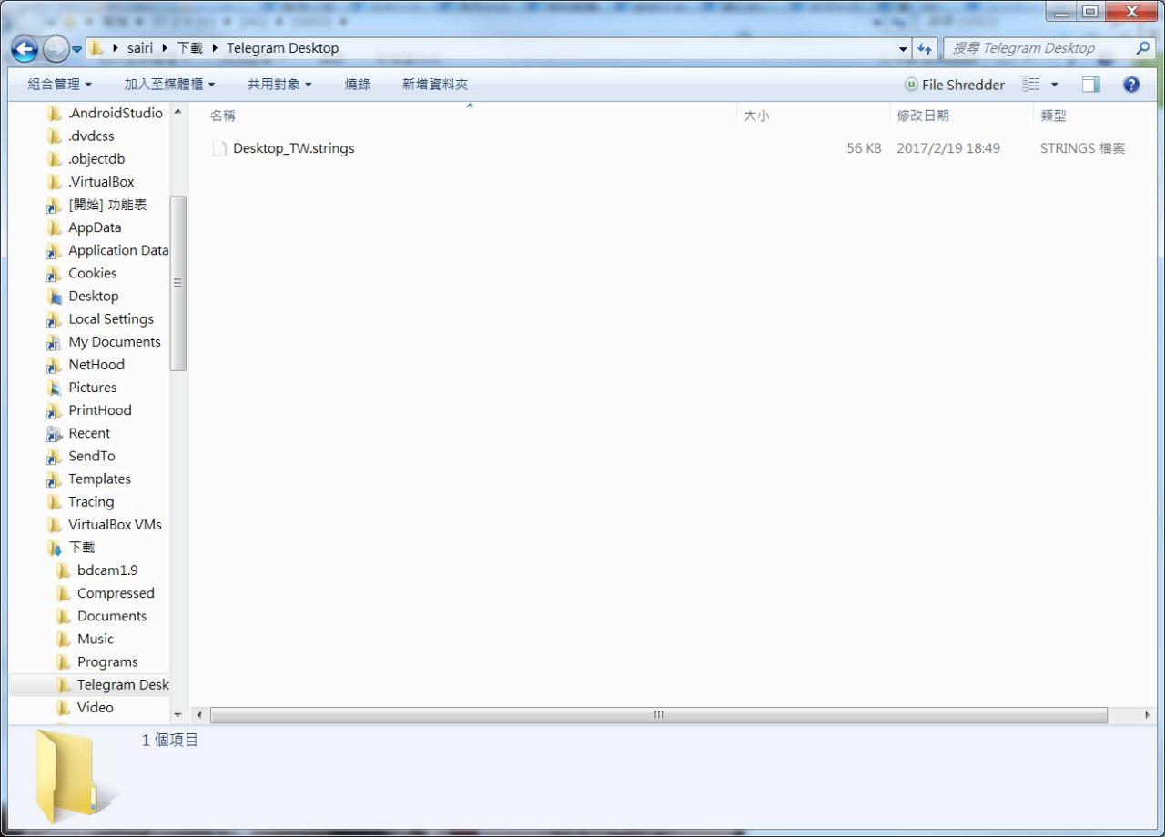Select the VirtualBox VMs folder in tree
The height and width of the screenshot is (837, 1165).
pos(115,525)
